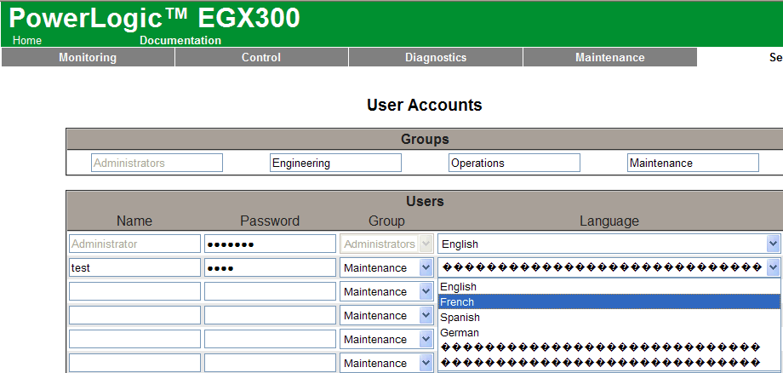This screenshot has width=783, height=373.
Task: Click the Operations group name field
Action: point(514,163)
